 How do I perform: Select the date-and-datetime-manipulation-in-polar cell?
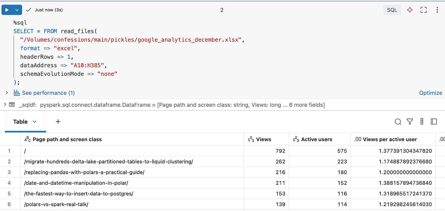132,183
